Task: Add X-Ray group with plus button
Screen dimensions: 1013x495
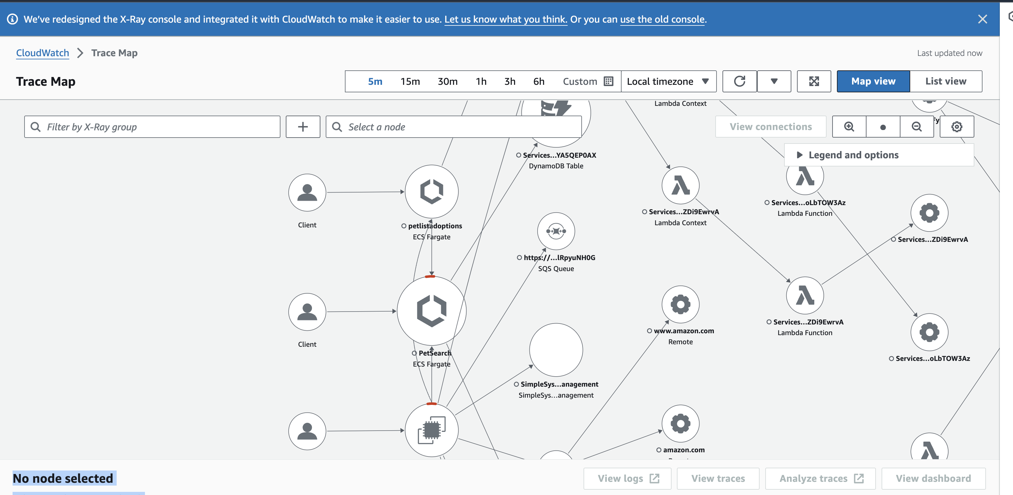Action: click(x=303, y=127)
